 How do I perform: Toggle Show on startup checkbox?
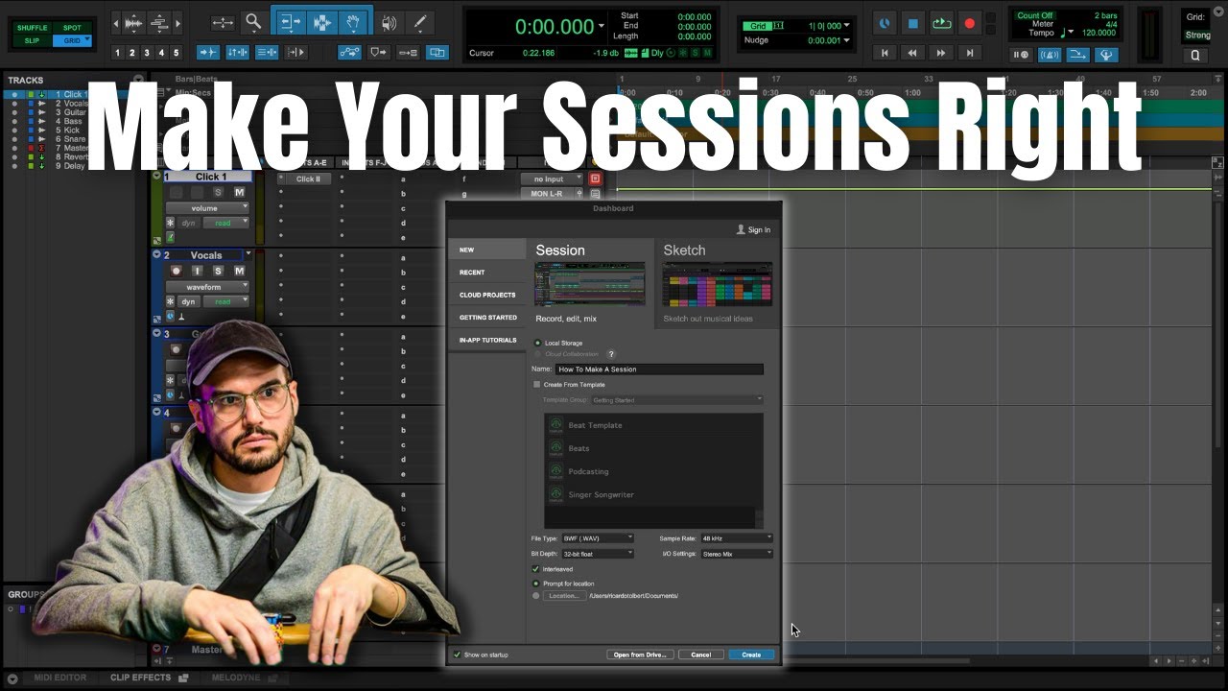tap(457, 655)
